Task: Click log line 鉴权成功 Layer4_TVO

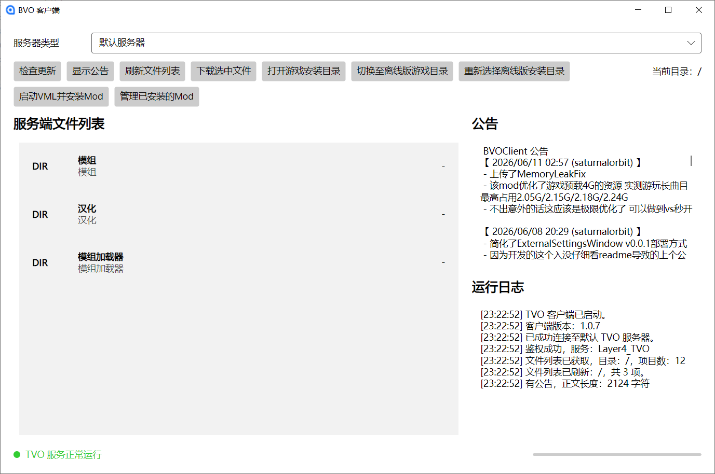Action: [x=565, y=349]
